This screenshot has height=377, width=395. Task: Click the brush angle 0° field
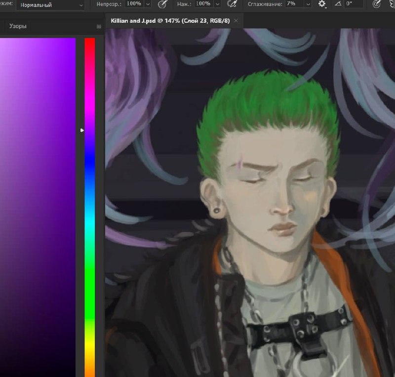coord(354,3)
